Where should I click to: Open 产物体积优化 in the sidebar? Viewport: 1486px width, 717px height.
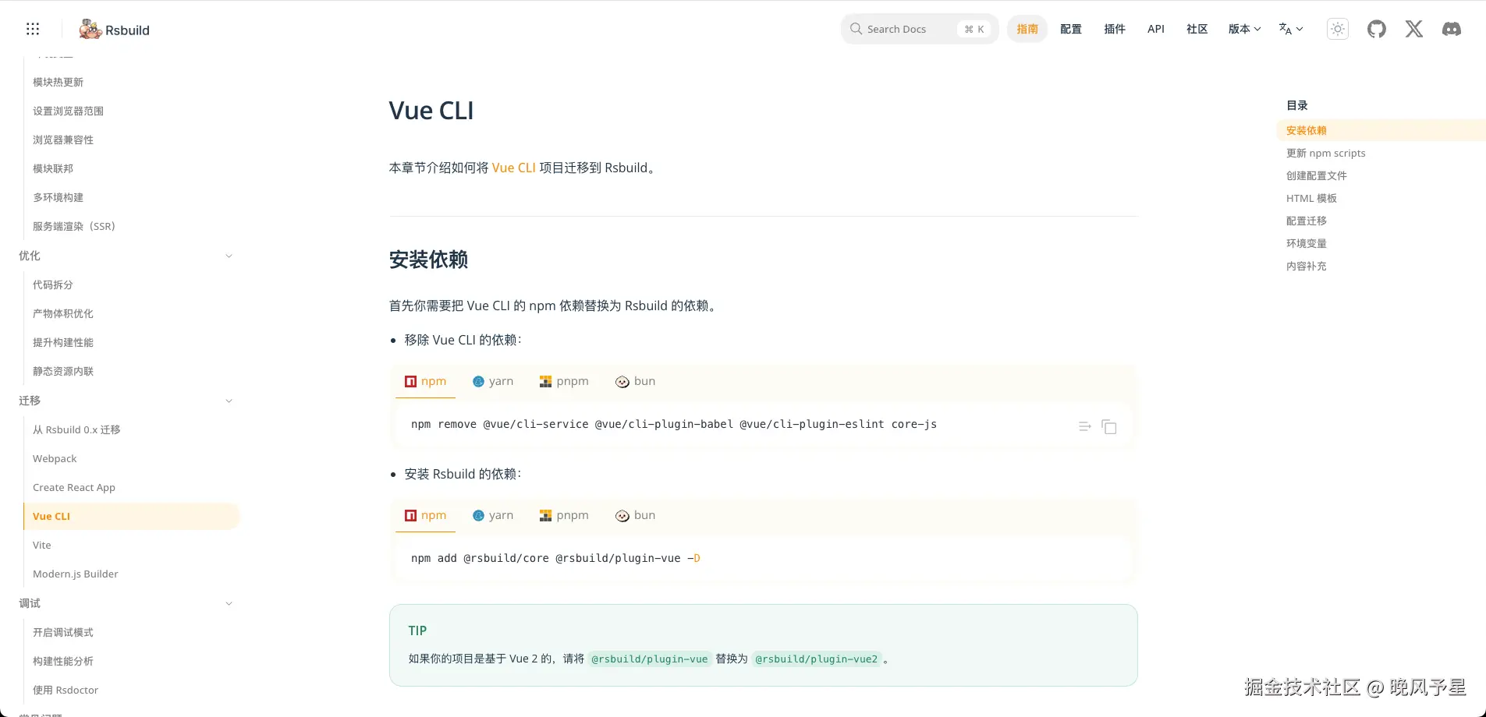[63, 313]
